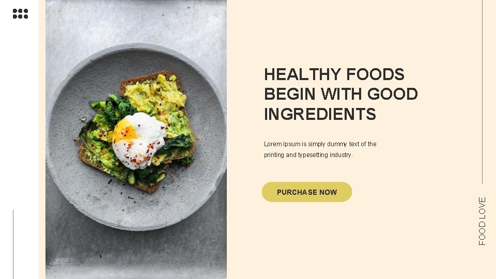The width and height of the screenshot is (496, 279).
Task: Select the thin vertical line above FOOD LOVE
Action: point(483,92)
